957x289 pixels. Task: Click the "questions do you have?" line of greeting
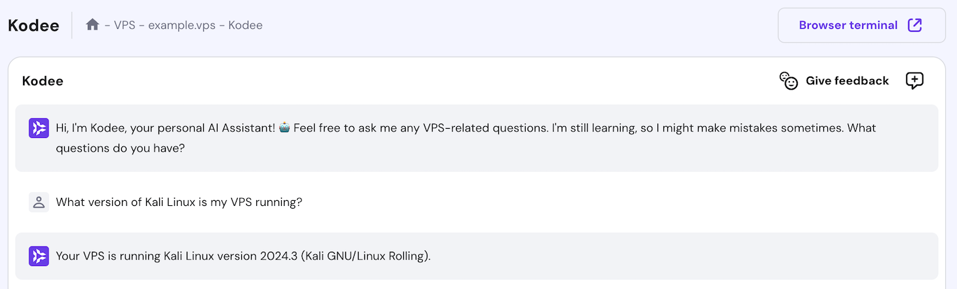120,148
